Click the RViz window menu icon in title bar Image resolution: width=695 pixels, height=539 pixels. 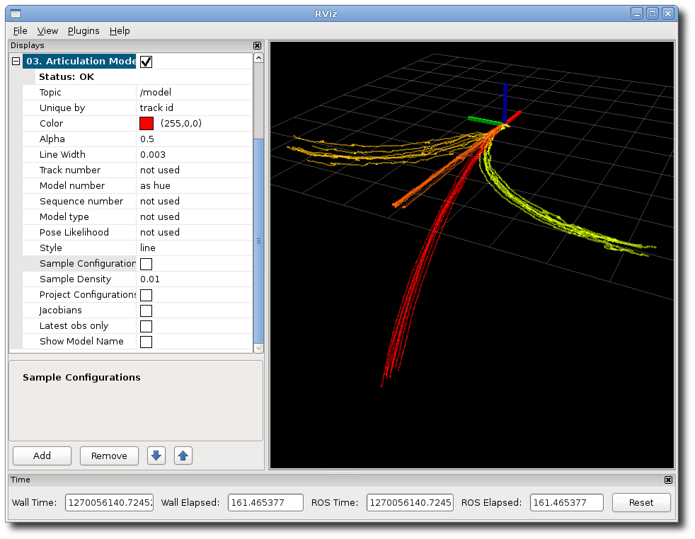pos(16,13)
